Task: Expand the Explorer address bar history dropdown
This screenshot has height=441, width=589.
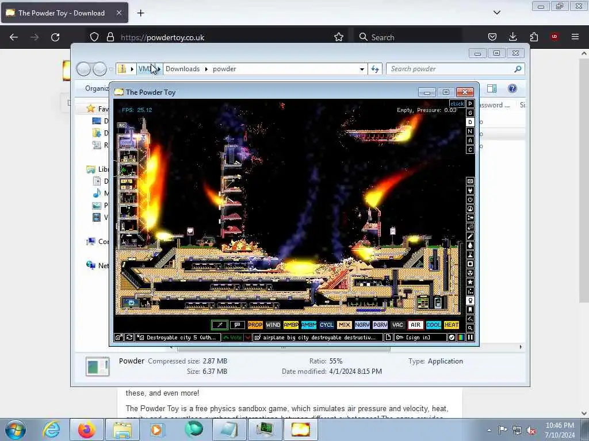Action: (362, 69)
